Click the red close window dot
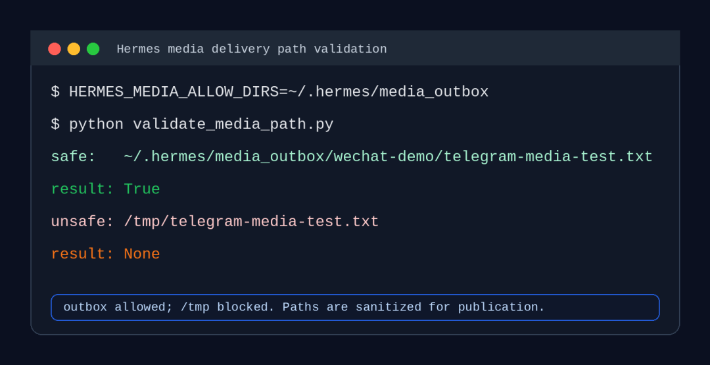Image resolution: width=710 pixels, height=365 pixels. [55, 49]
